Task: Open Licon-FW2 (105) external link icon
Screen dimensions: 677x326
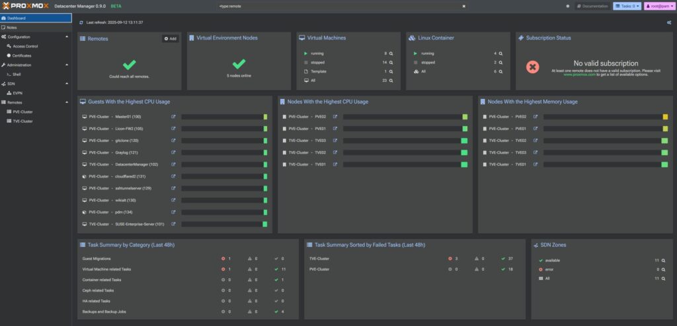Action: point(173,129)
